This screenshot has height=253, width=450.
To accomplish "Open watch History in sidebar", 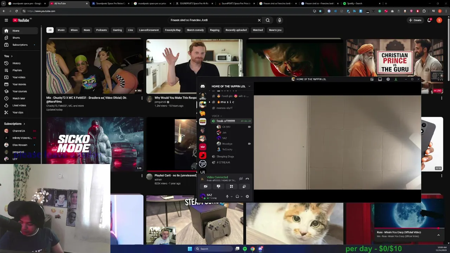I will (17, 63).
